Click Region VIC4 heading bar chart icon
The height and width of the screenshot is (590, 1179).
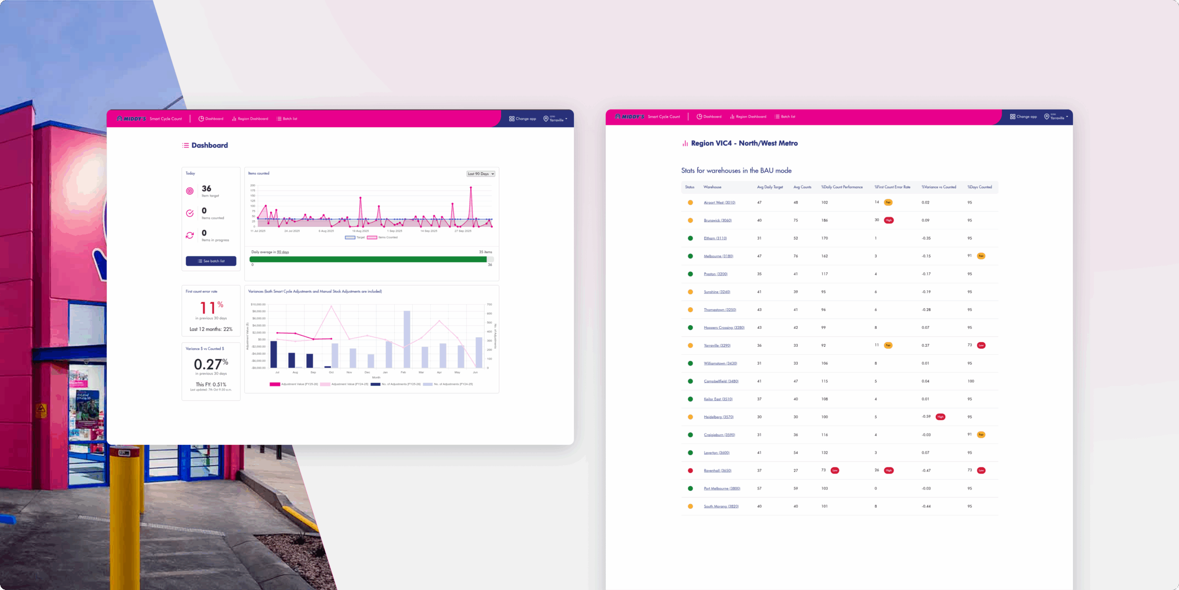coord(685,144)
